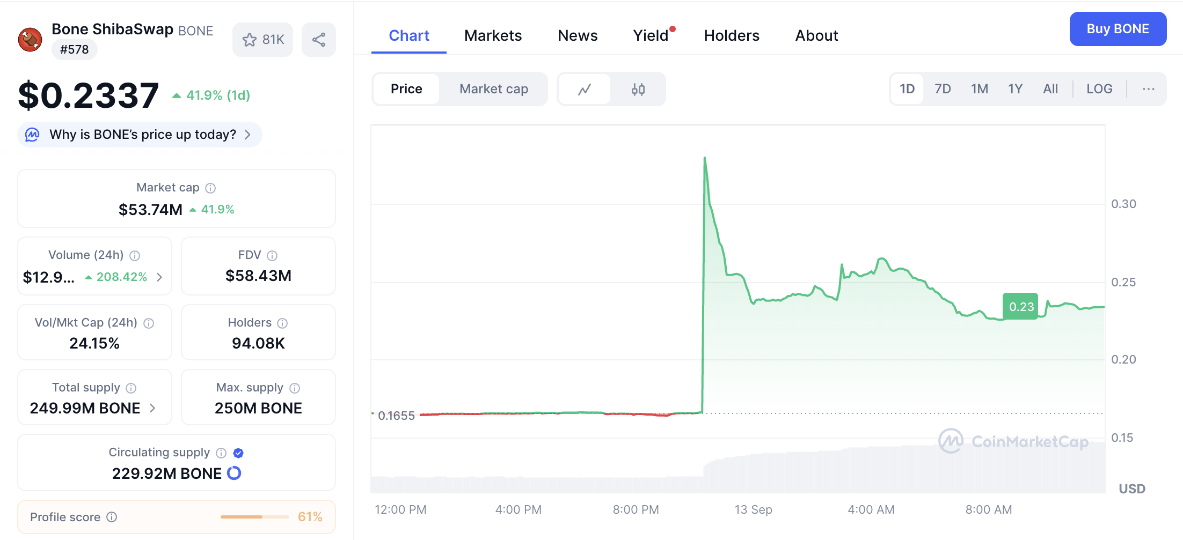
Task: Click the verified circulating supply badge
Action: pyautogui.click(x=238, y=453)
